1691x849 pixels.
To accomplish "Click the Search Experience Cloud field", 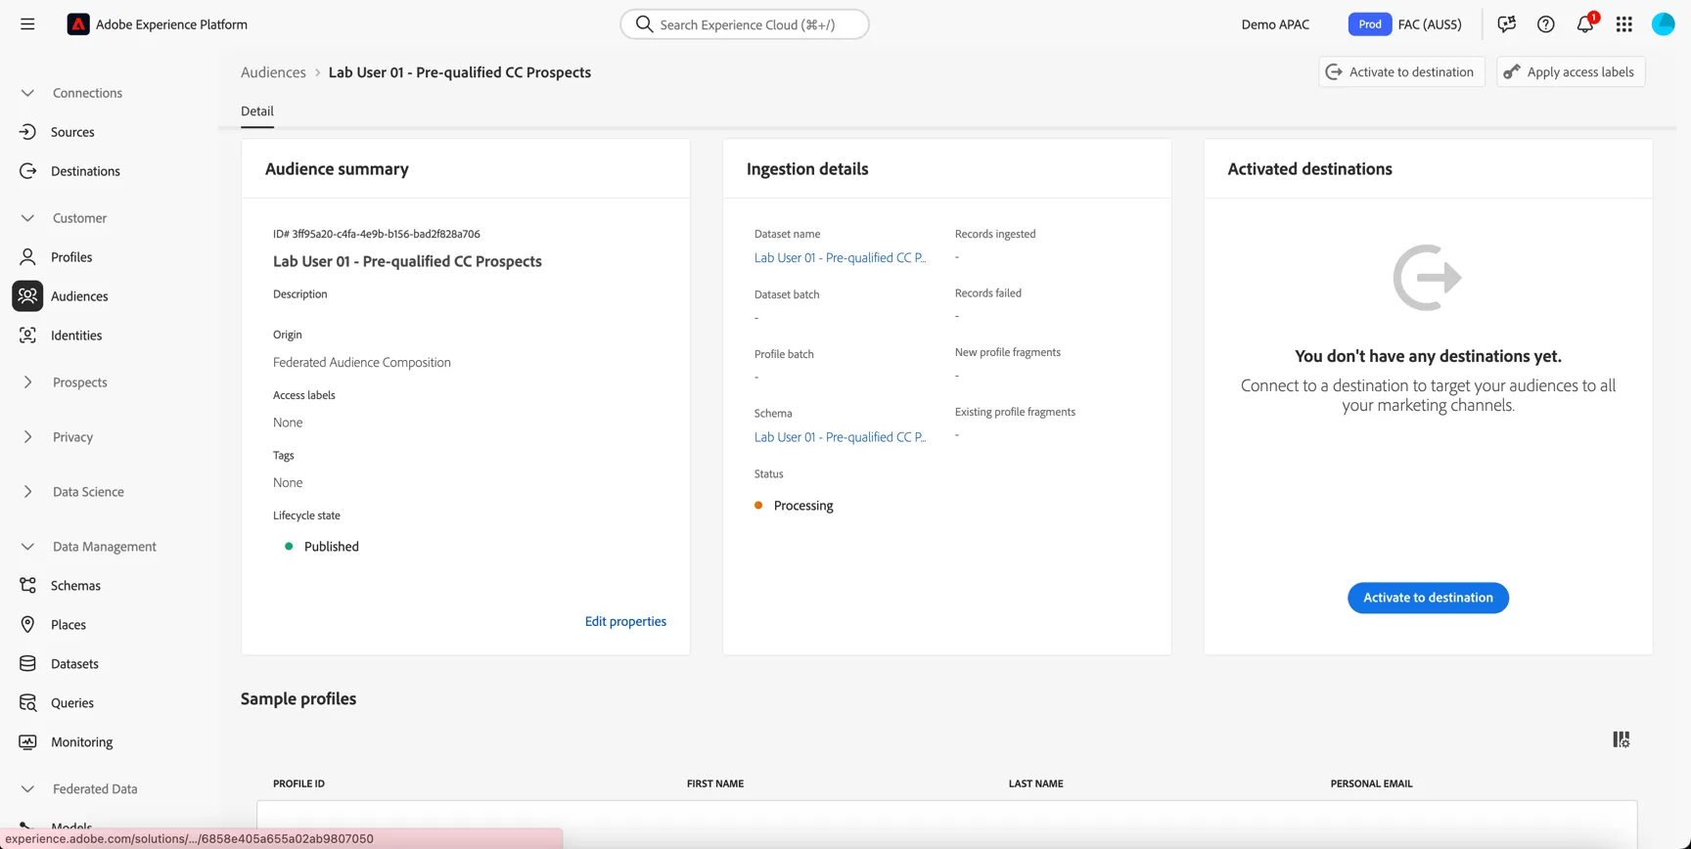I will 745,24.
